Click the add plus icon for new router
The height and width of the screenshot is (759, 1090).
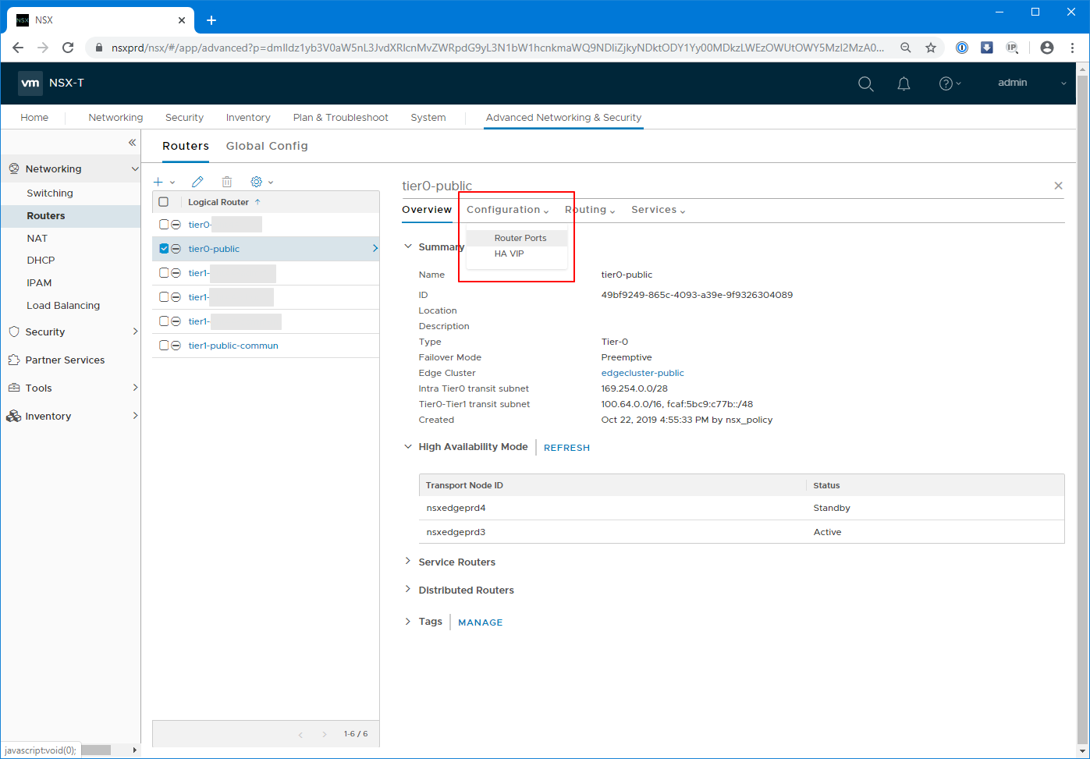pos(158,182)
